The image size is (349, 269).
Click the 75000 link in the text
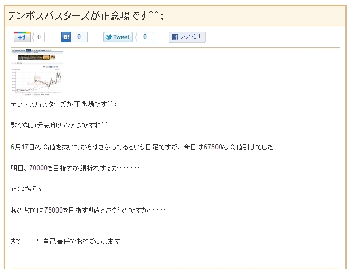click(x=53, y=210)
